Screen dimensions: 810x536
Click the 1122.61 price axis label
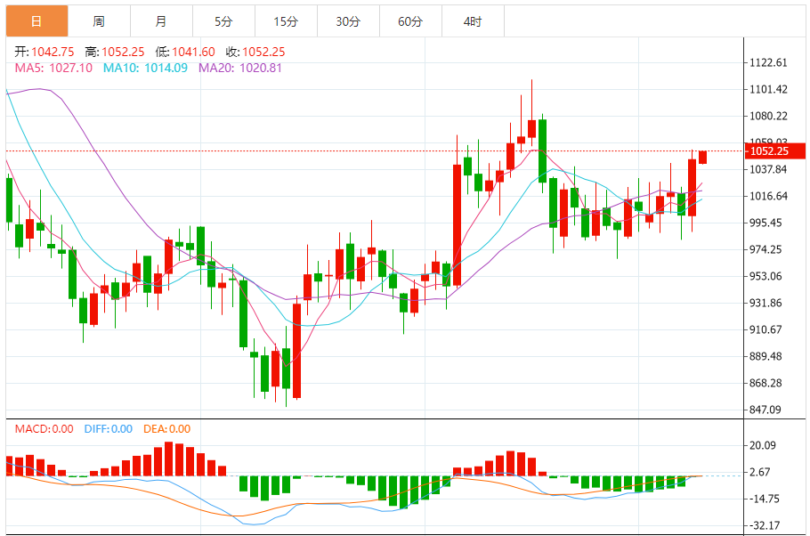[x=769, y=62]
